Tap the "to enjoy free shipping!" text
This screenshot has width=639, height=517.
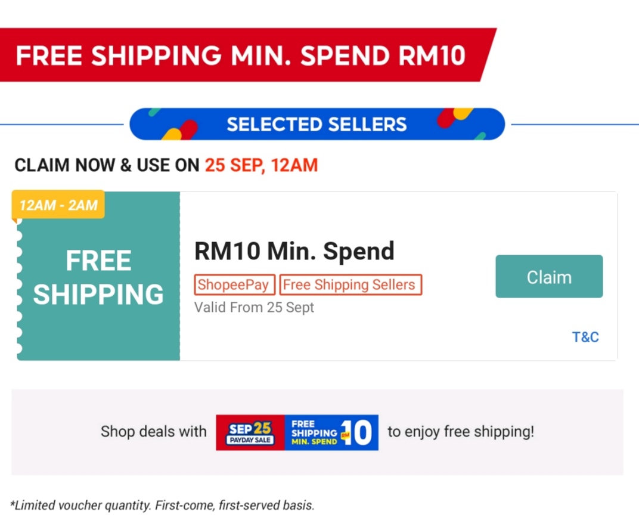click(461, 431)
